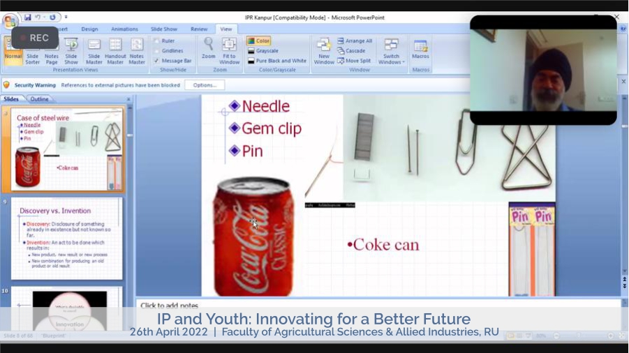Click the presenter video overlay window
The image size is (629, 353).
tap(543, 70)
